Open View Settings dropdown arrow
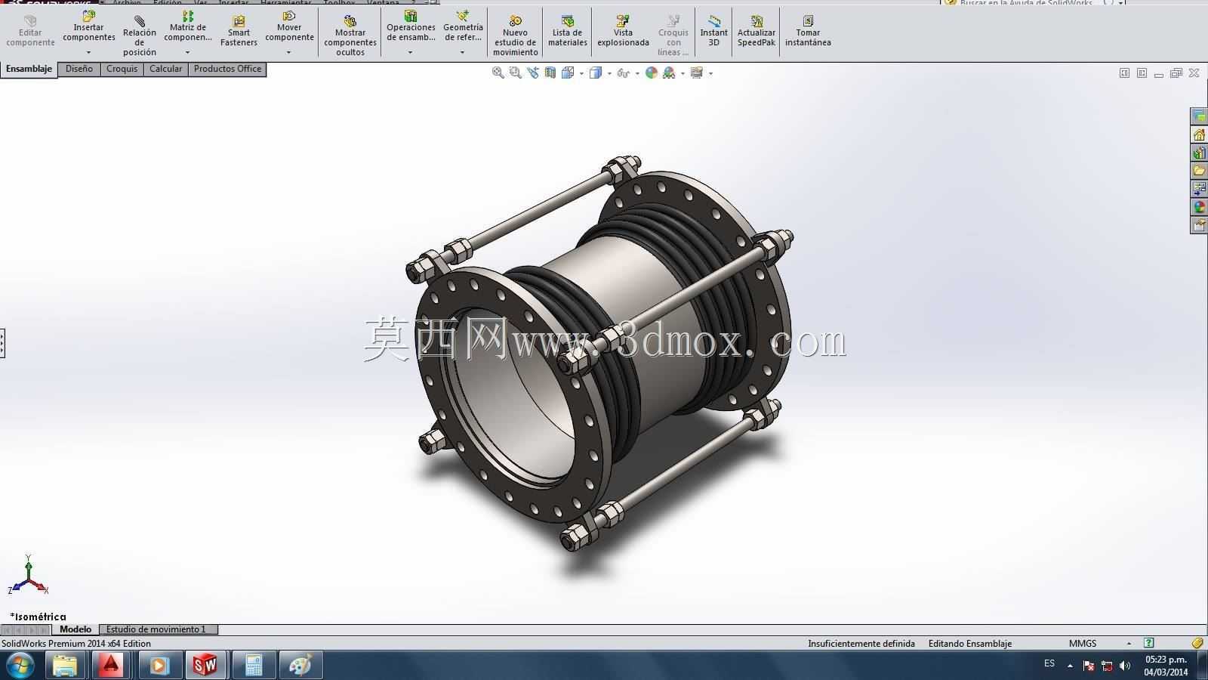Screen dimensions: 1208x680 (710, 73)
